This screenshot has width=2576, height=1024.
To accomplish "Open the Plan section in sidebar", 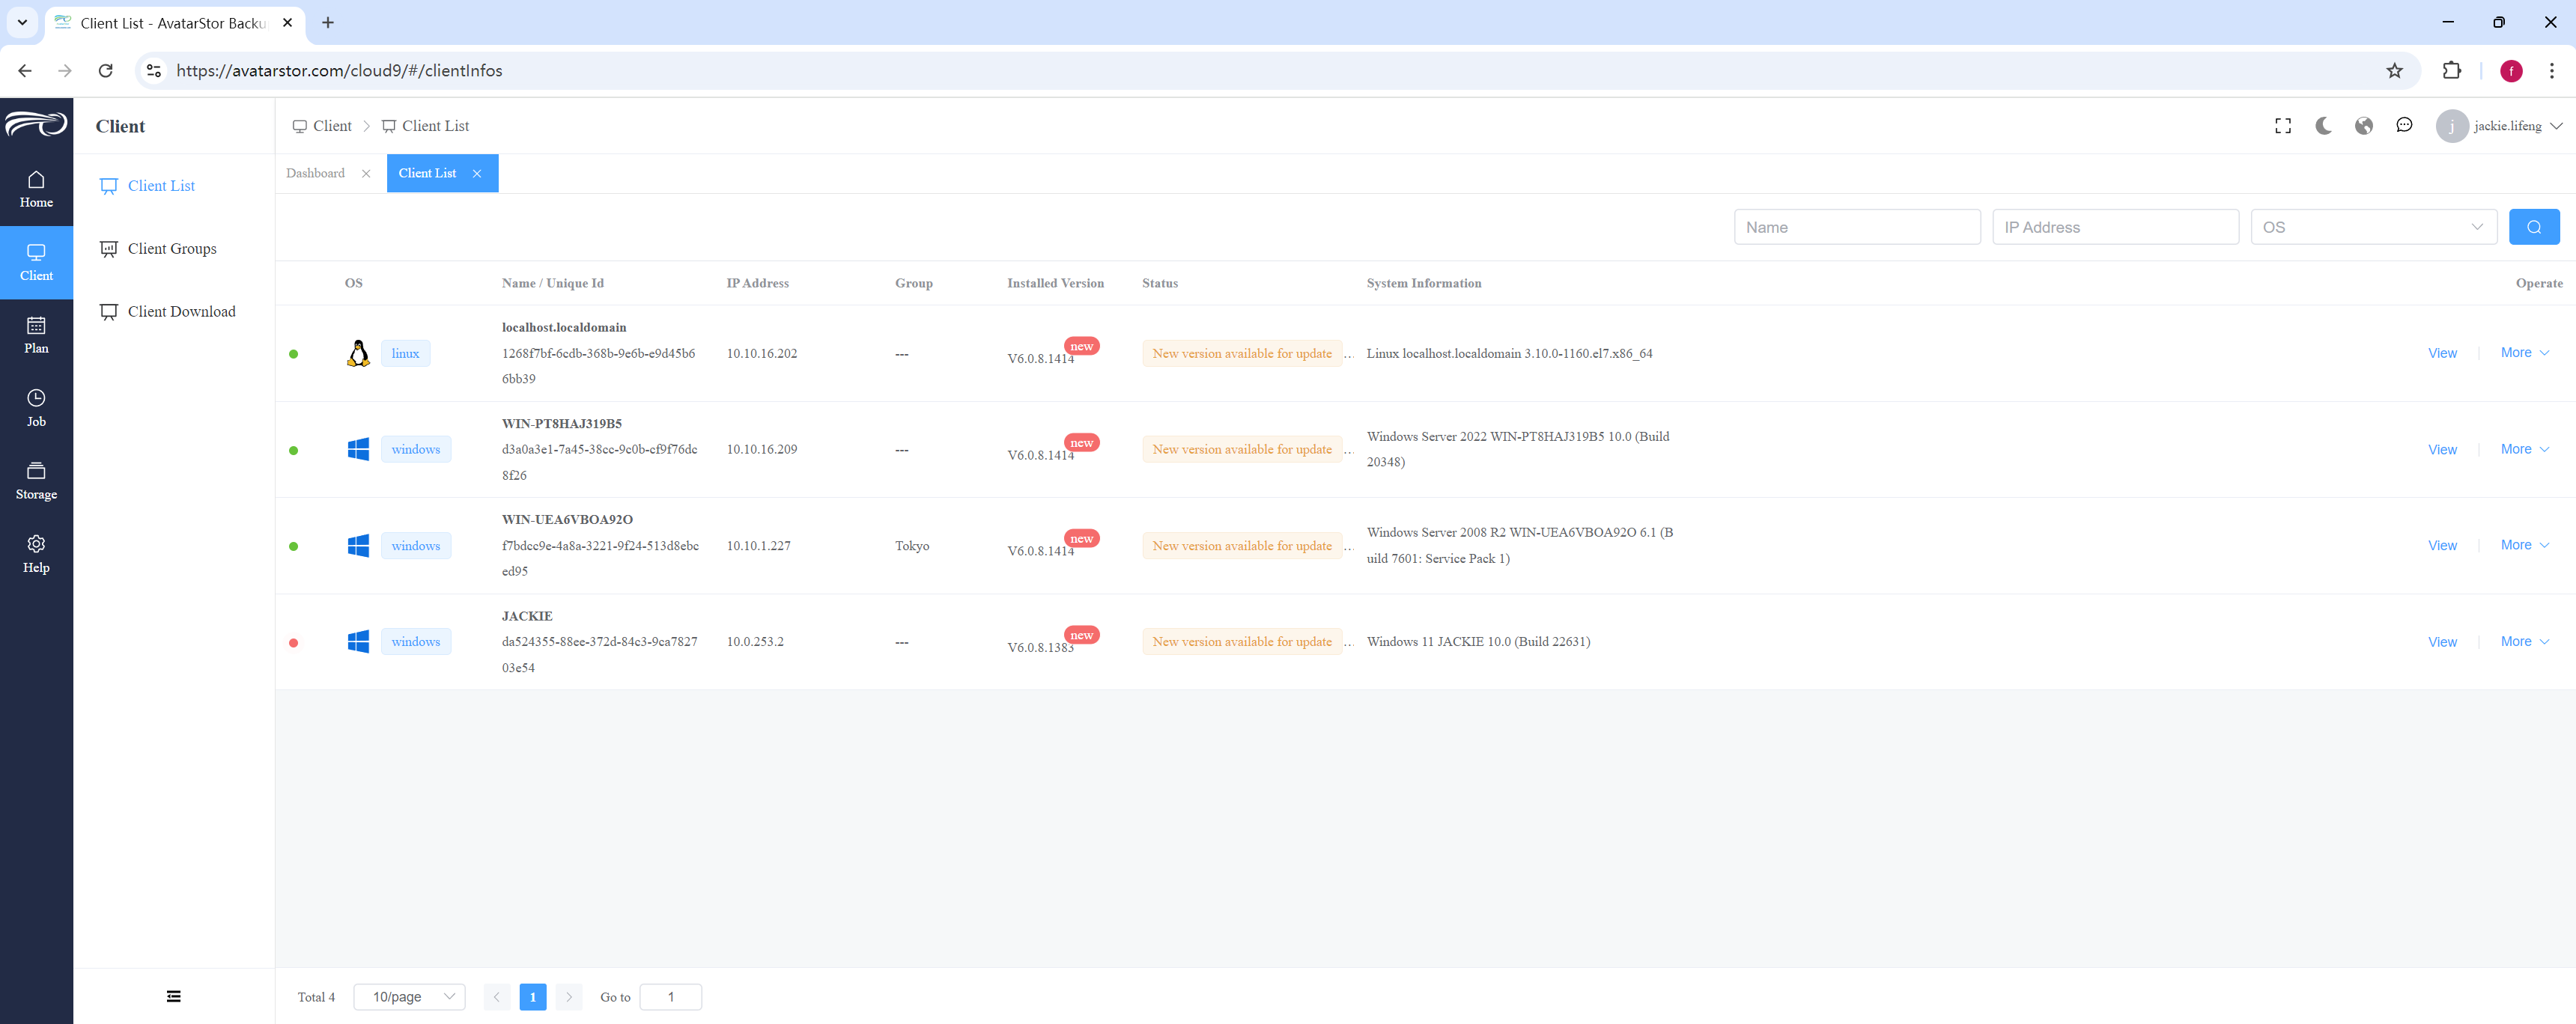I will click(36, 335).
